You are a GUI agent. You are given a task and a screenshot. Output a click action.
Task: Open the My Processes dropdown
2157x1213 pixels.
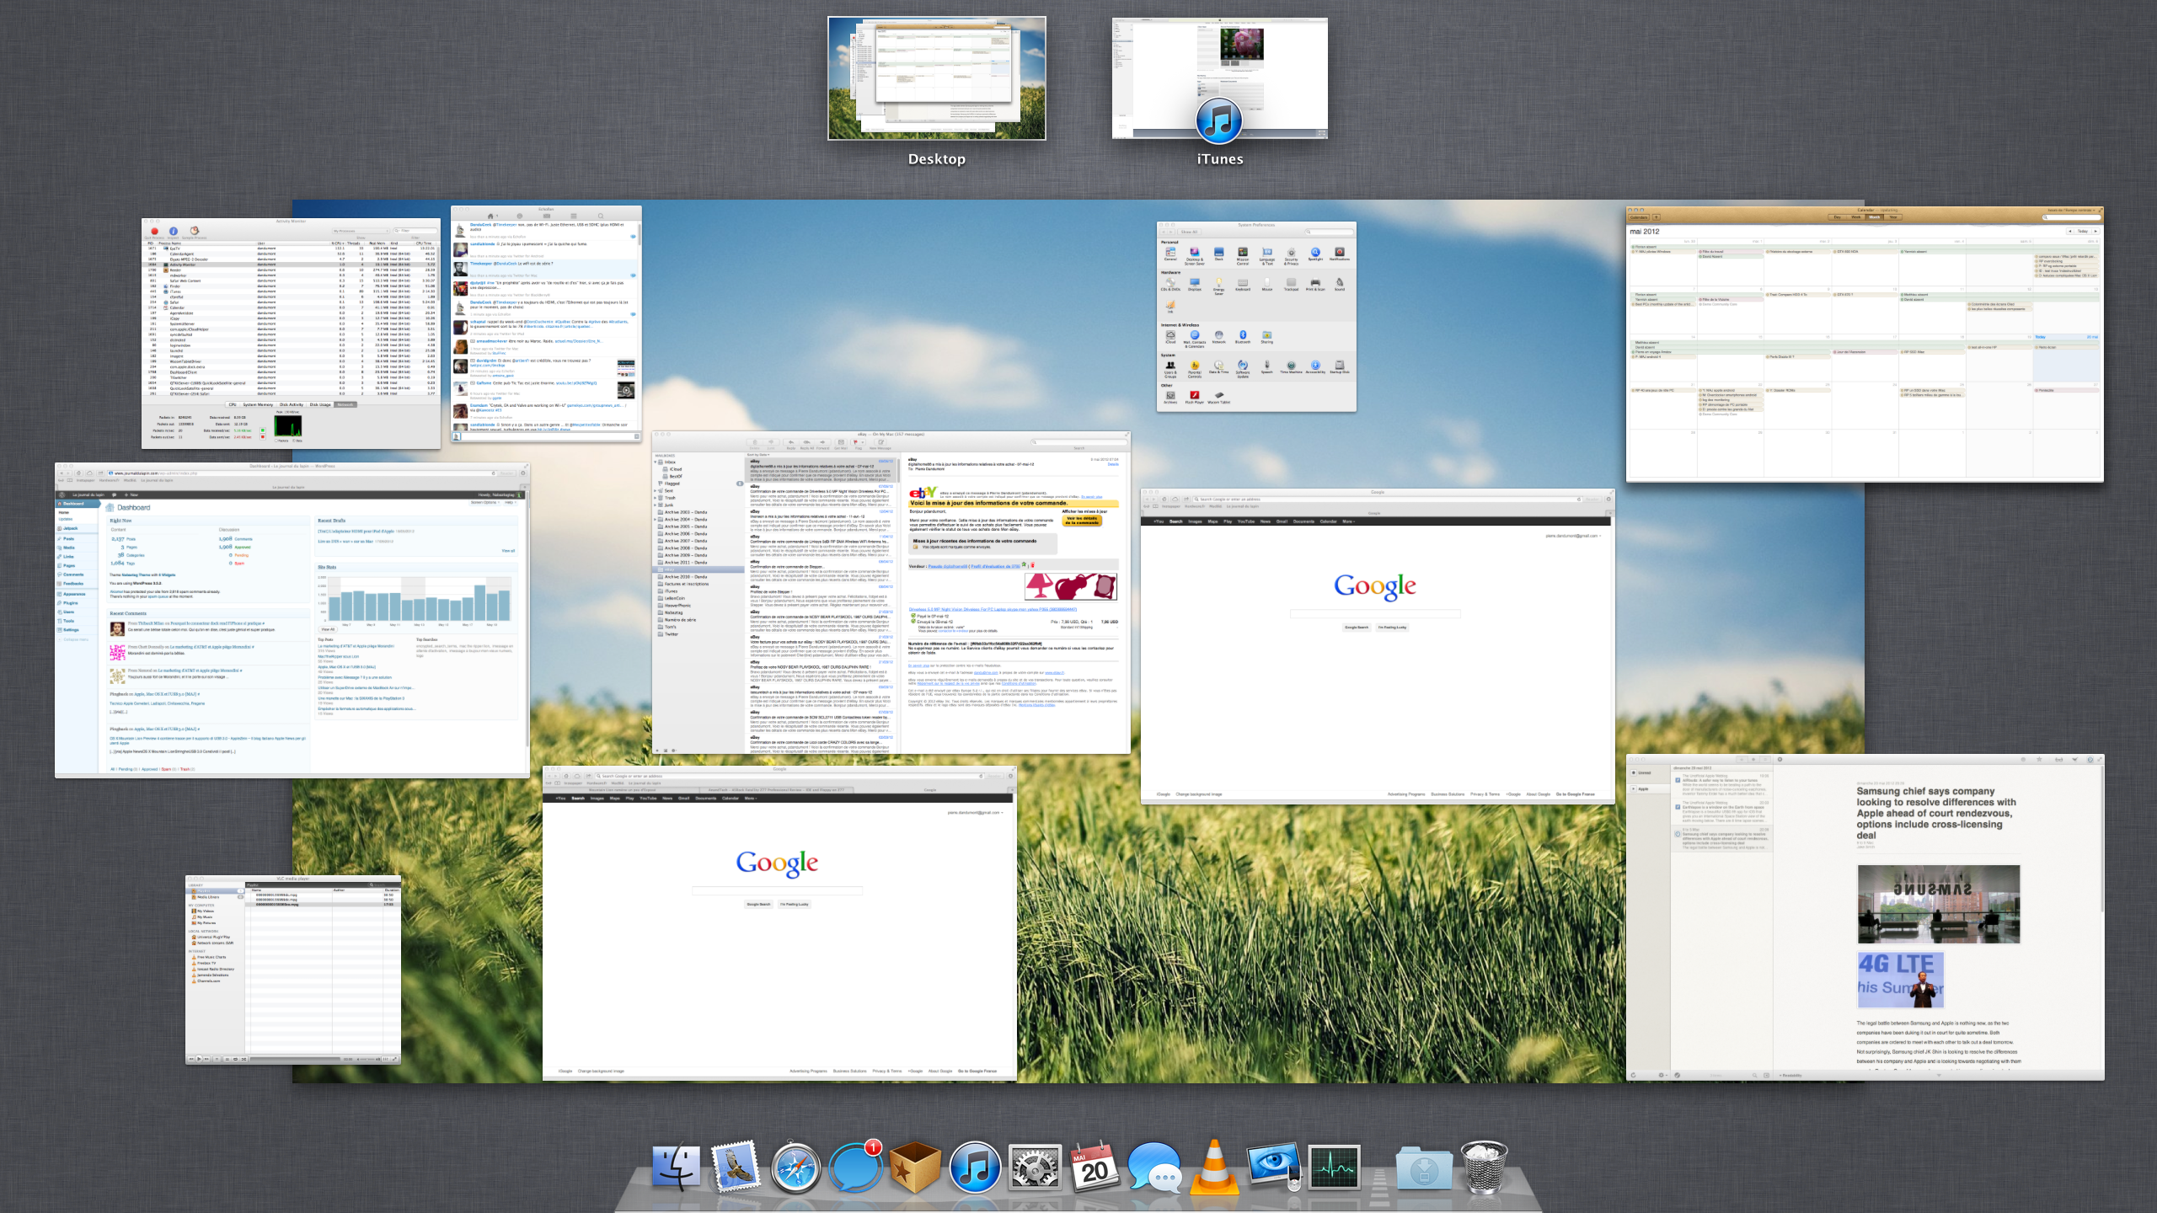pos(361,231)
